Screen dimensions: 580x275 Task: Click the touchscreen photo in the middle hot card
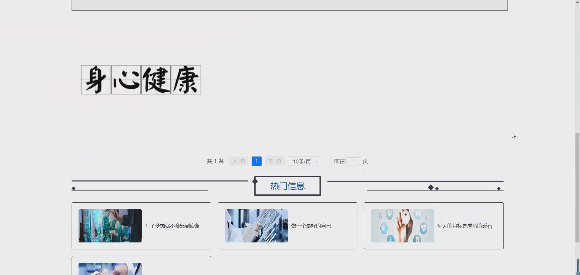click(x=256, y=226)
